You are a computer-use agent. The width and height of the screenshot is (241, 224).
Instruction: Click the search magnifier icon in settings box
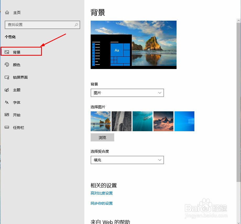pos(76,25)
